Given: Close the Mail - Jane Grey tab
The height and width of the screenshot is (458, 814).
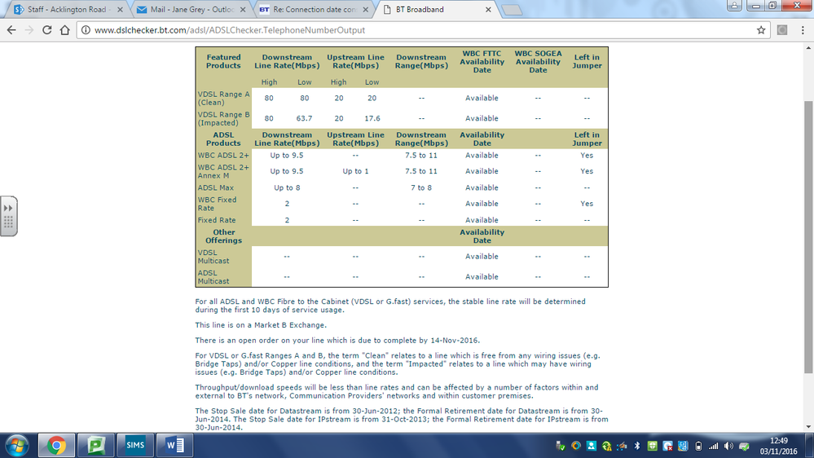Looking at the screenshot, I should (243, 9).
